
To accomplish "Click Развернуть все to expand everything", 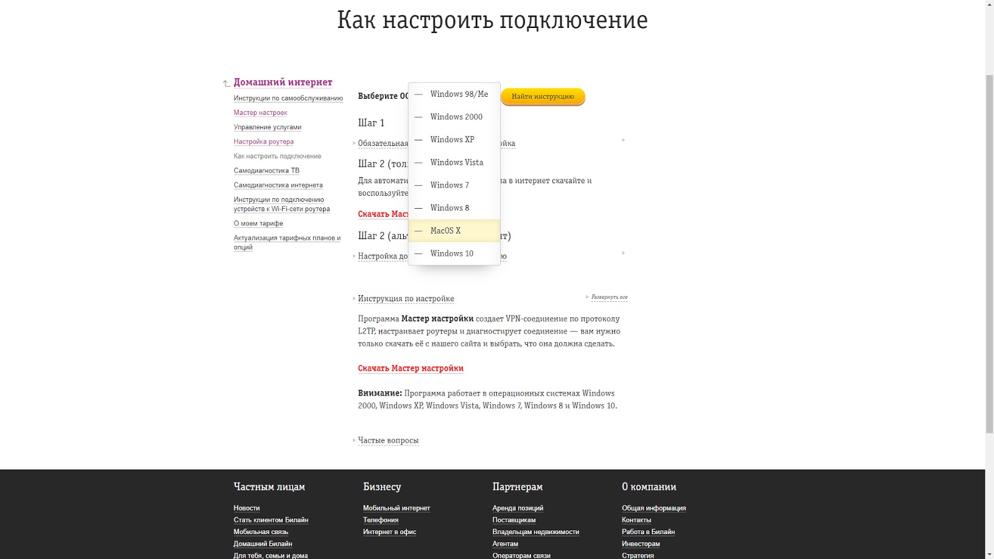I will (x=609, y=297).
